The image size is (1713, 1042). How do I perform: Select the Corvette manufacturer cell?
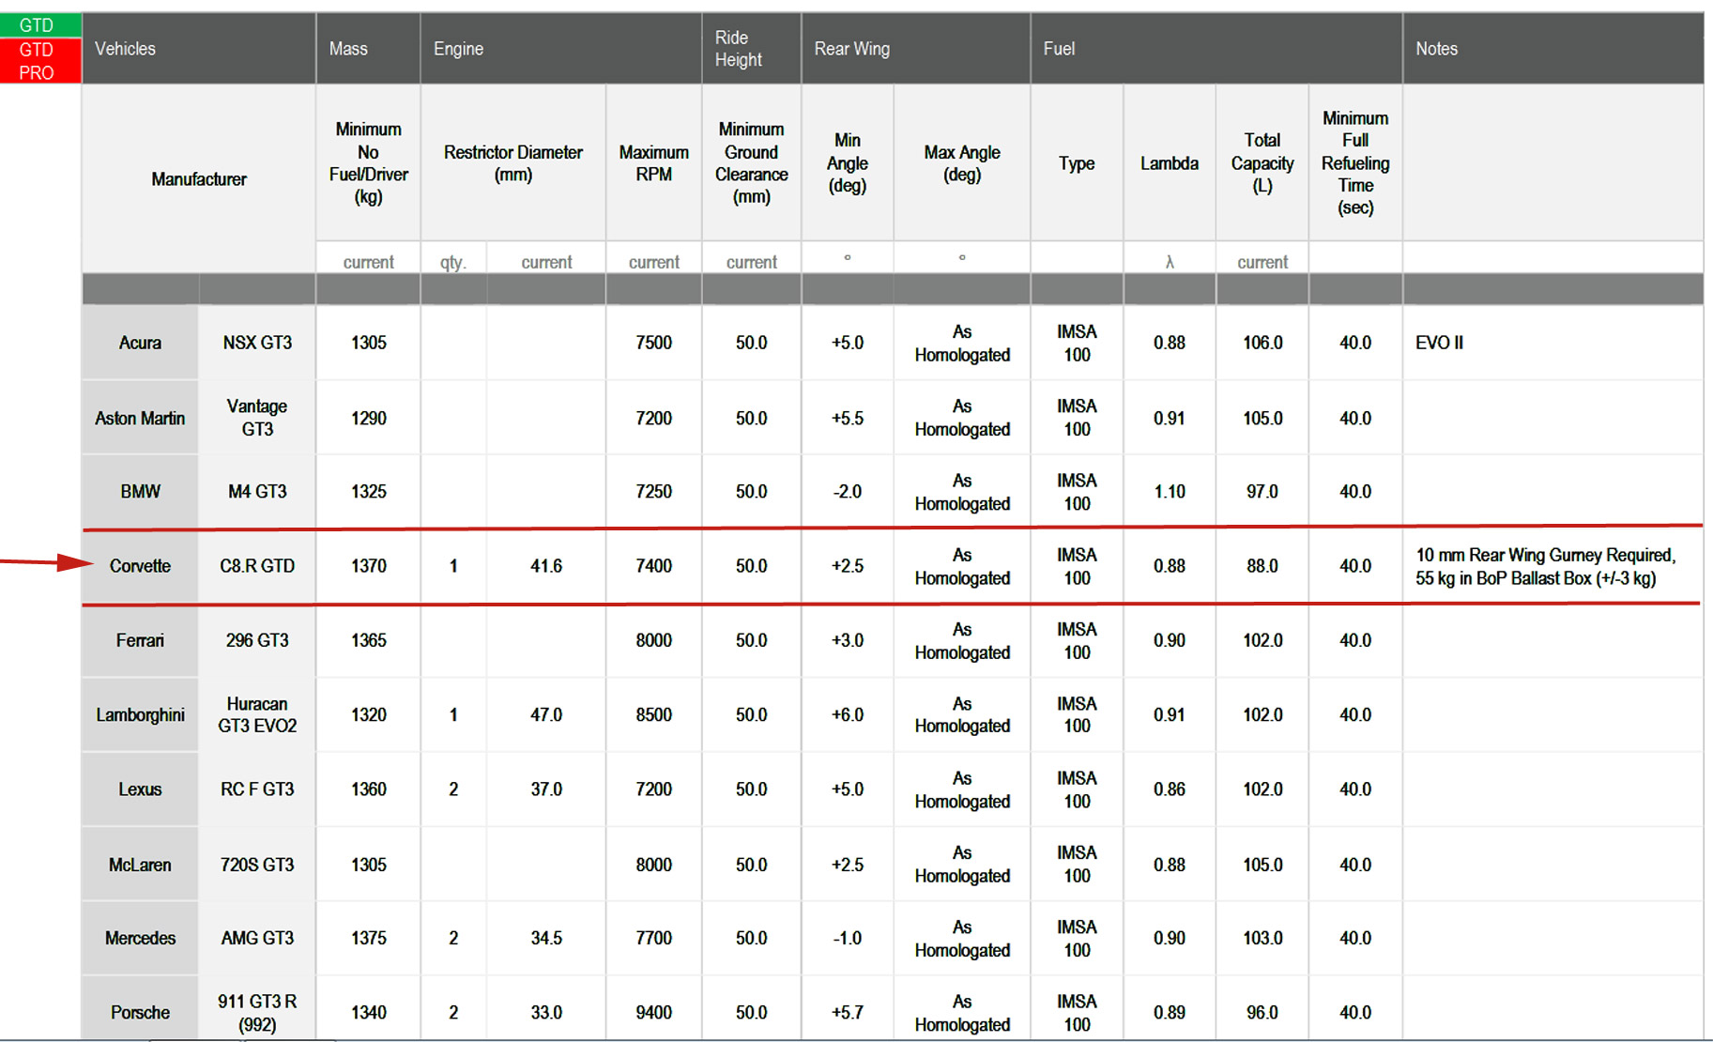click(x=140, y=566)
